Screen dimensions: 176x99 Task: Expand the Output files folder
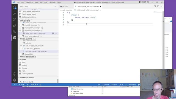[x=20, y=54]
